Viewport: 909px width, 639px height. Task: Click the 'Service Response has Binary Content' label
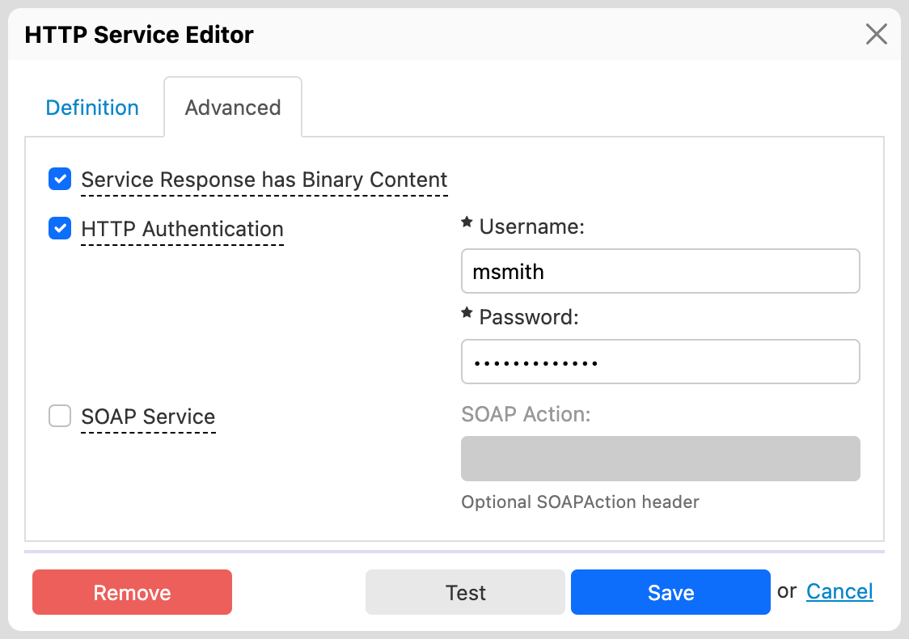tap(264, 180)
